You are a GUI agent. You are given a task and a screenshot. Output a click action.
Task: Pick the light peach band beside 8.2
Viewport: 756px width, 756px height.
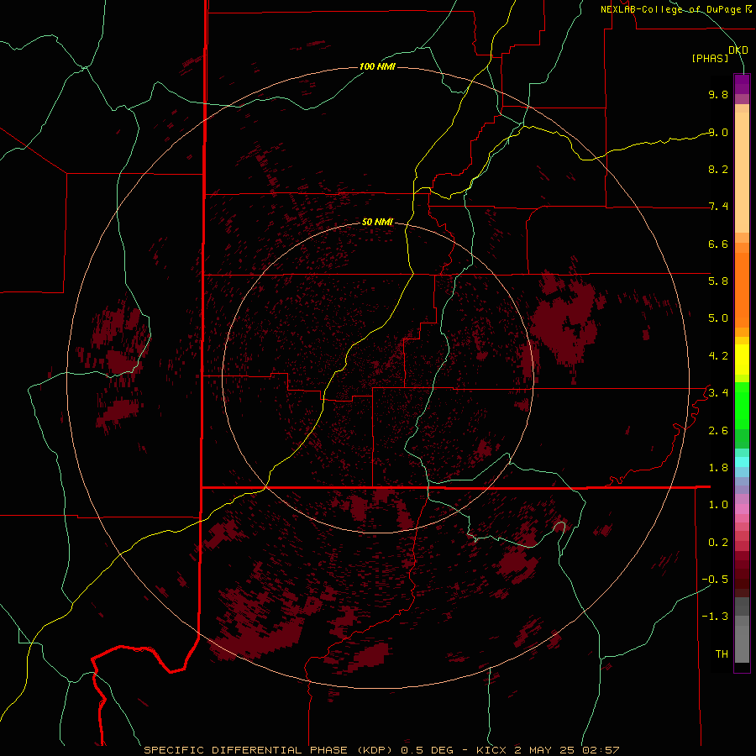[742, 172]
